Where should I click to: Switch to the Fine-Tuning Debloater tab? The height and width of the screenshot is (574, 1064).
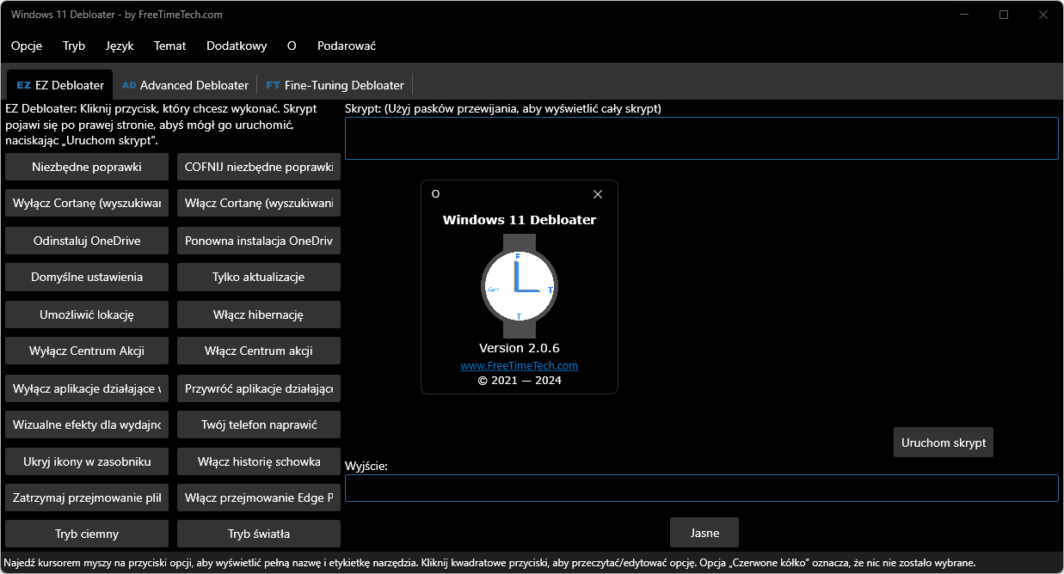point(335,85)
